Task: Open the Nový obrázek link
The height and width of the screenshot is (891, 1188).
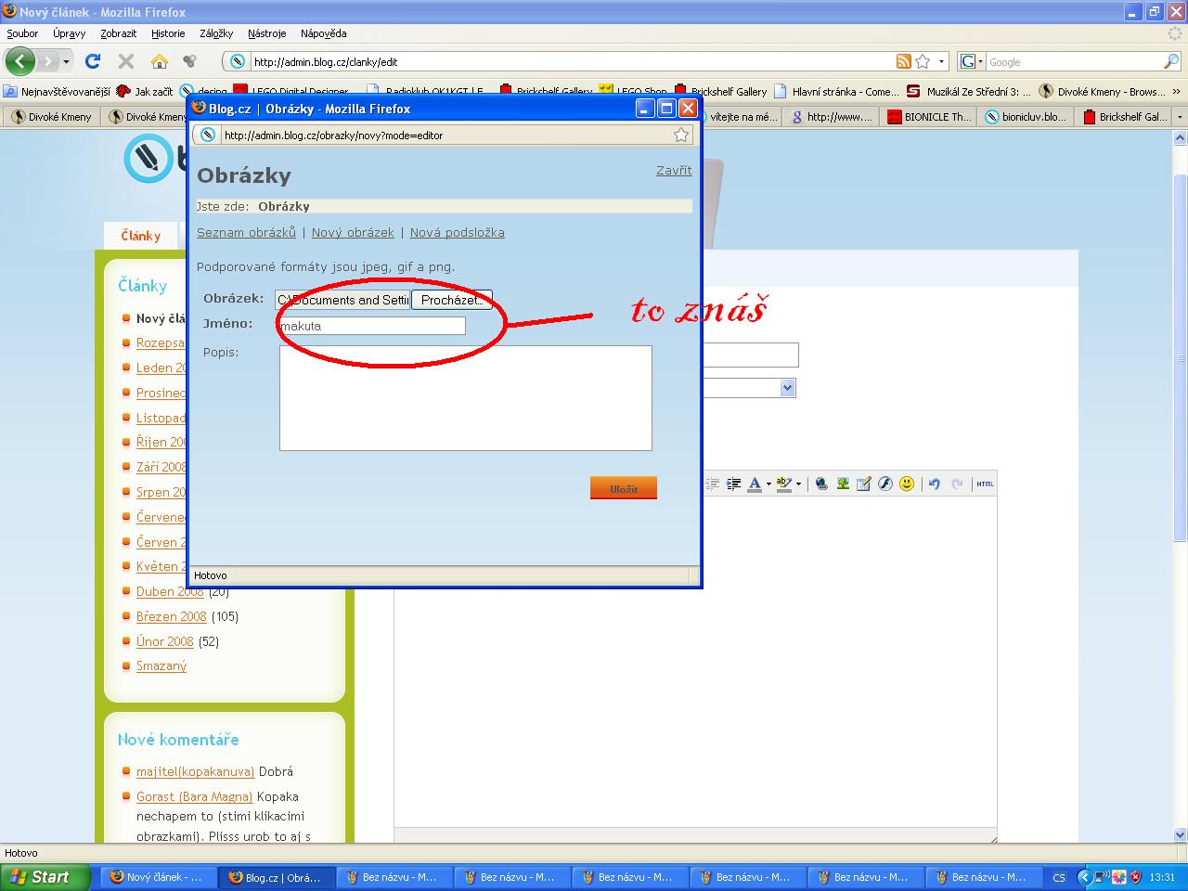Action: pos(353,232)
